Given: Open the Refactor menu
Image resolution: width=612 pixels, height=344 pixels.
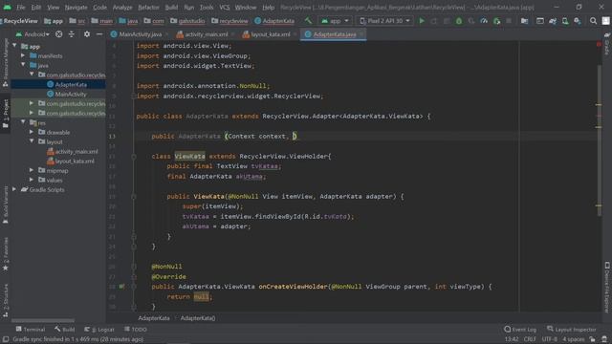Looking at the screenshot, I should 148,8.
